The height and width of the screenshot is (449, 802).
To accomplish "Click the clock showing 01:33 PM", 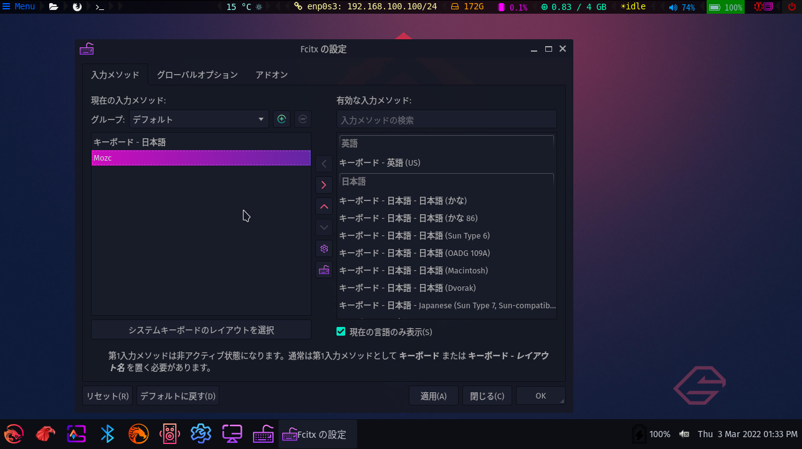I will tap(747, 434).
